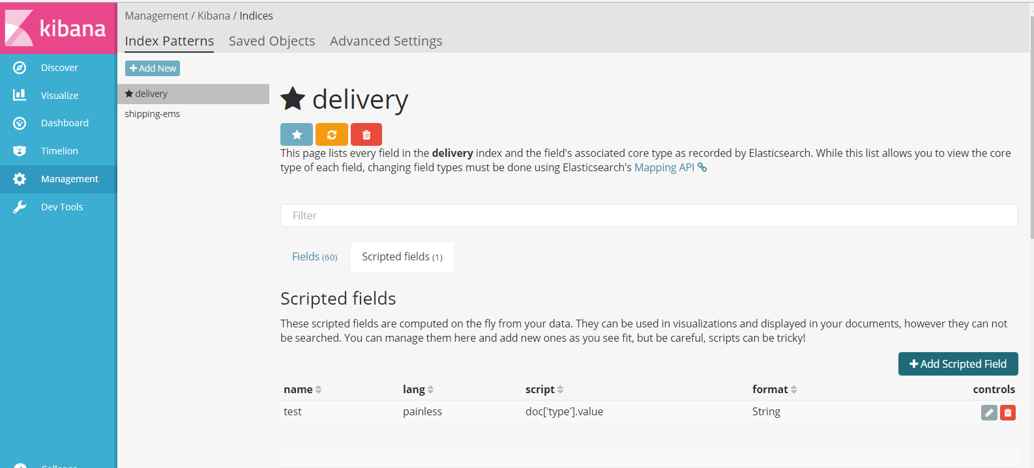Go to Timelion page label
This screenshot has height=468, width=1034.
pyautogui.click(x=59, y=151)
